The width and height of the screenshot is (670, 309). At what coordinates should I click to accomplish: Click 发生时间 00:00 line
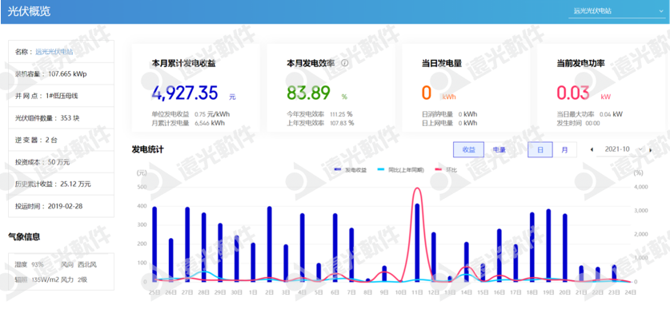(x=578, y=123)
